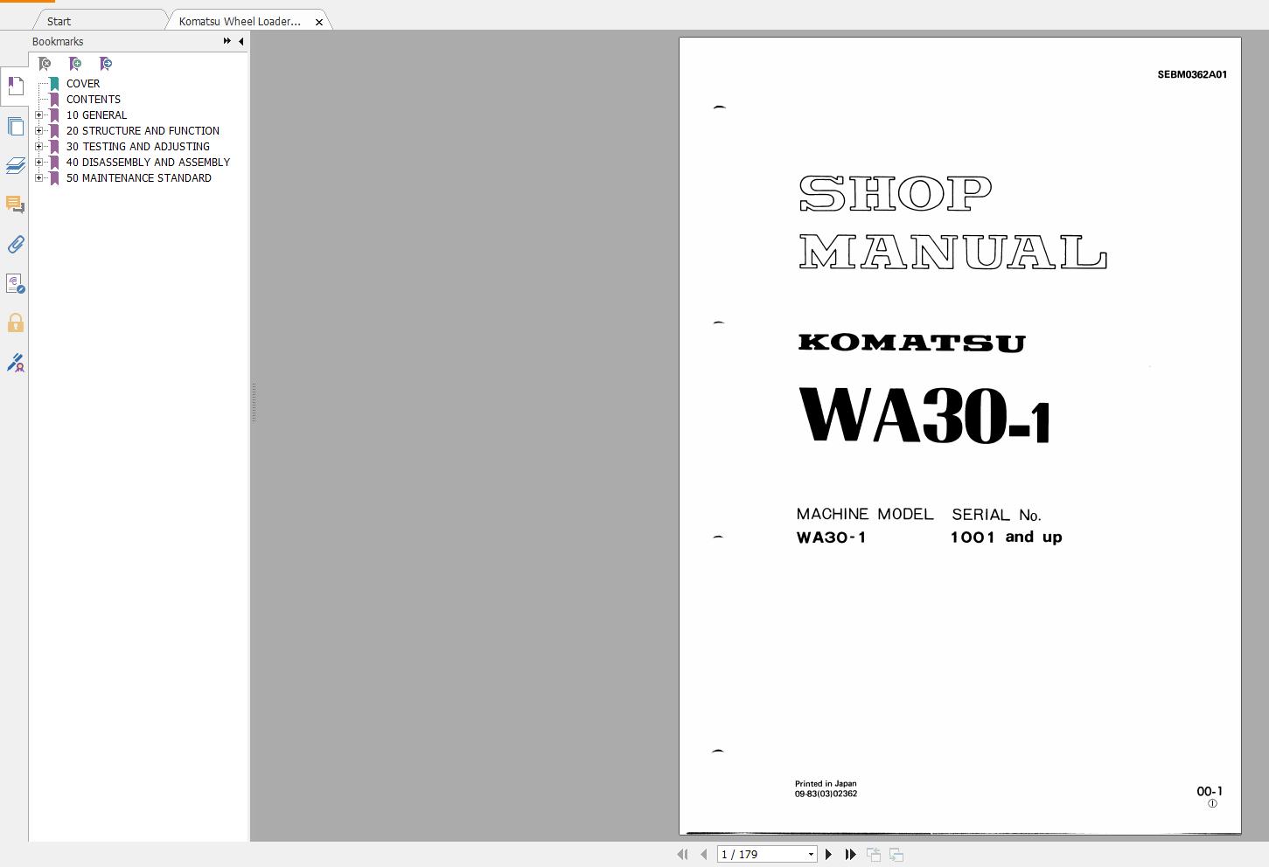The height and width of the screenshot is (867, 1269).
Task: Go to the previous page
Action: pos(703,854)
